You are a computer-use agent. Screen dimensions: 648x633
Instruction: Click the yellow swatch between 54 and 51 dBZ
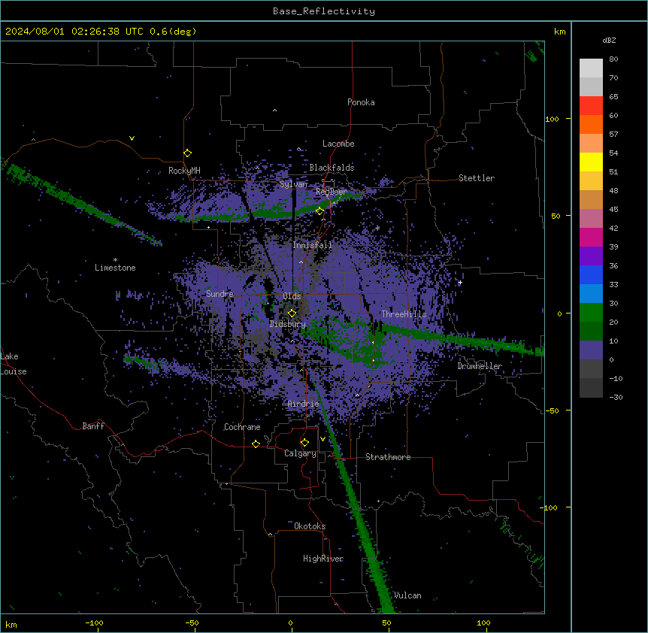point(591,162)
